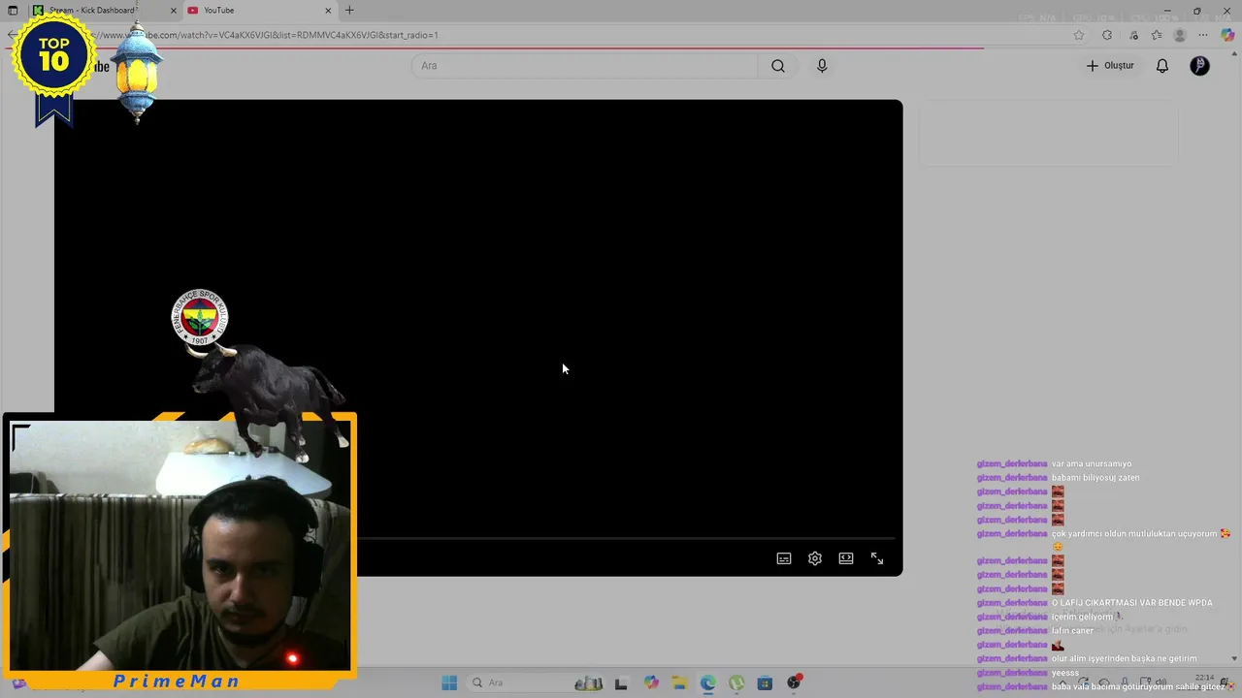Open the Windows Start menu
The height and width of the screenshot is (698, 1242).
coord(449,682)
